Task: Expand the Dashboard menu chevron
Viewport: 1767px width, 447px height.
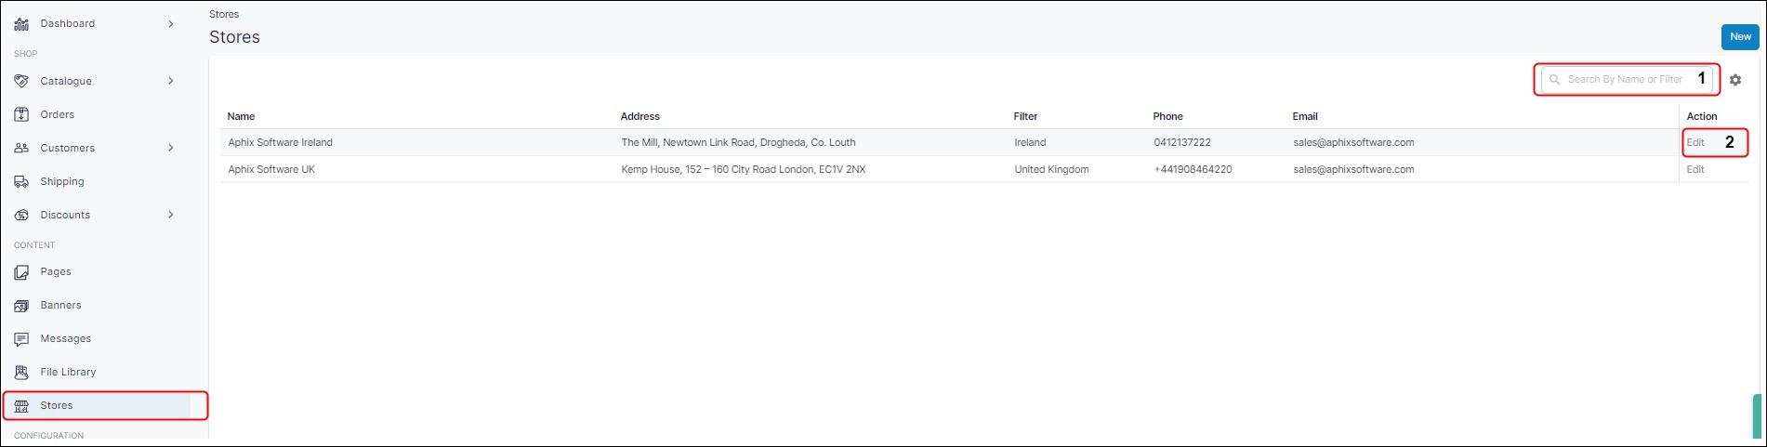Action: pyautogui.click(x=171, y=24)
